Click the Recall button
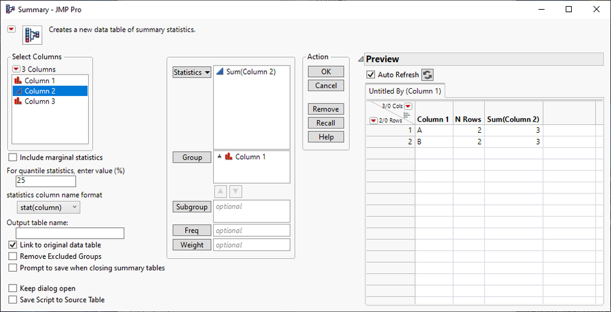This screenshot has width=611, height=312. point(326,123)
